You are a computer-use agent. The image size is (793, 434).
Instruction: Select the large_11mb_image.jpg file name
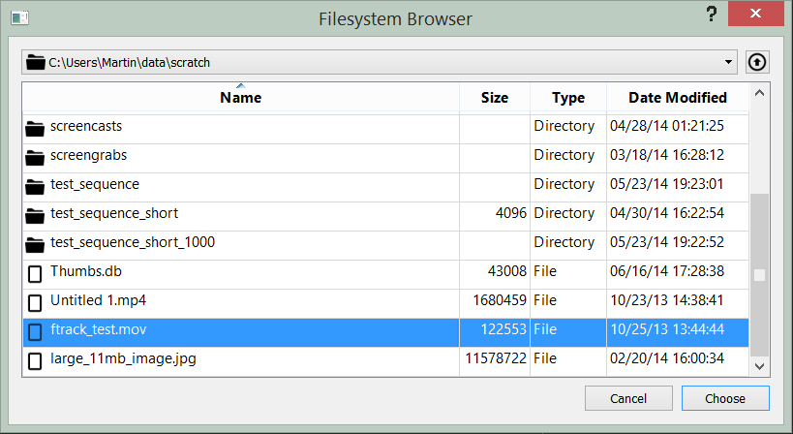coord(123,358)
